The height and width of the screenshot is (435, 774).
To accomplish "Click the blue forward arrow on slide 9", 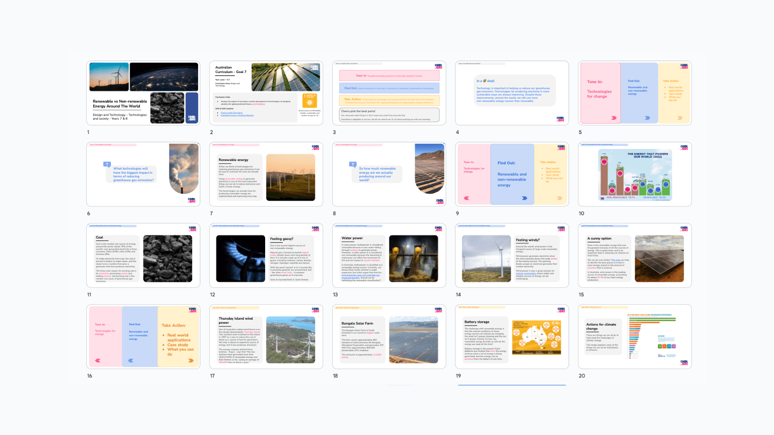I will pos(524,198).
